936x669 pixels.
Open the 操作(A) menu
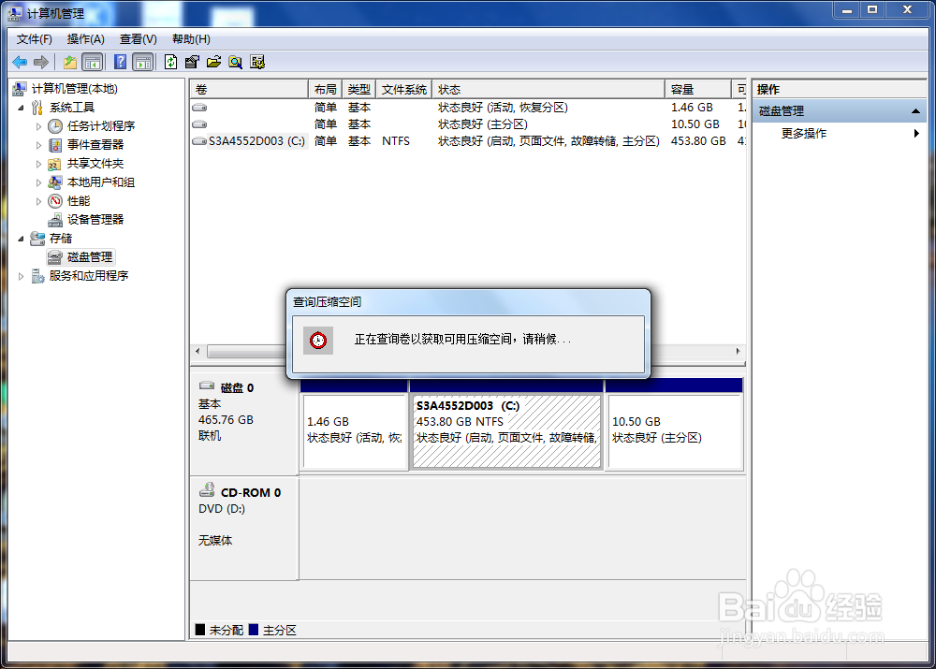coord(85,39)
